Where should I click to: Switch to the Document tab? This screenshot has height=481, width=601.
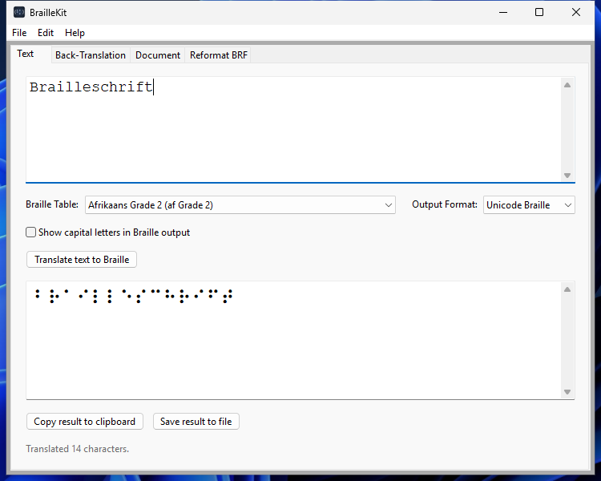tap(158, 55)
